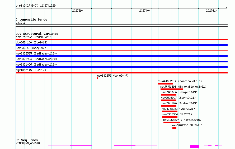Click the red bar under nsv5982334 (Wu2021)
The width and height of the screenshot is (235, 149).
(170, 117)
